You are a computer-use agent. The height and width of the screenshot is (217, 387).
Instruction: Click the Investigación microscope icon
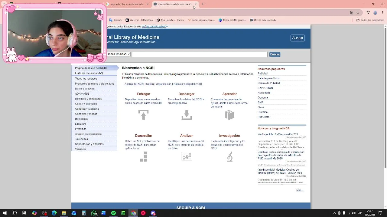[230, 156]
